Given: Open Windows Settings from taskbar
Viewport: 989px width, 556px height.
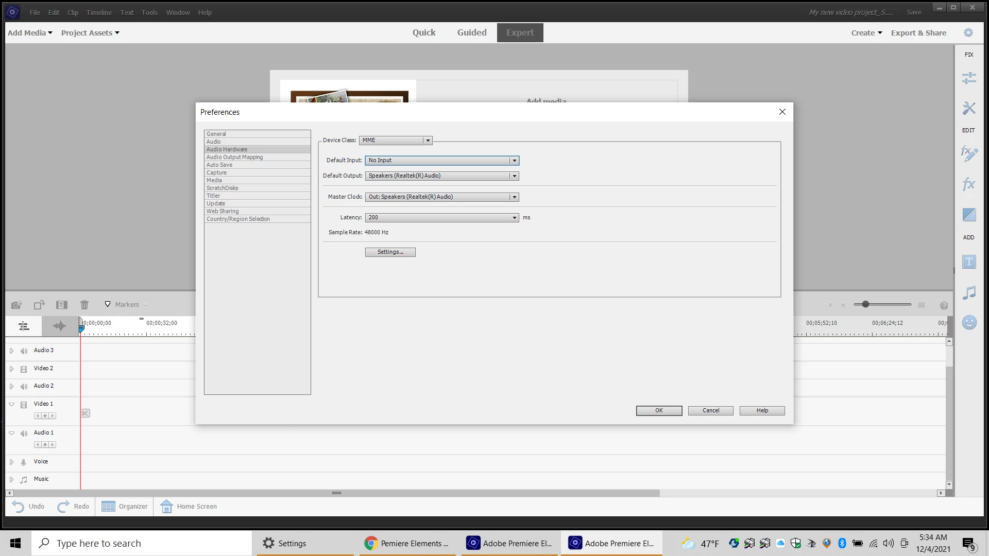Looking at the screenshot, I should (285, 543).
